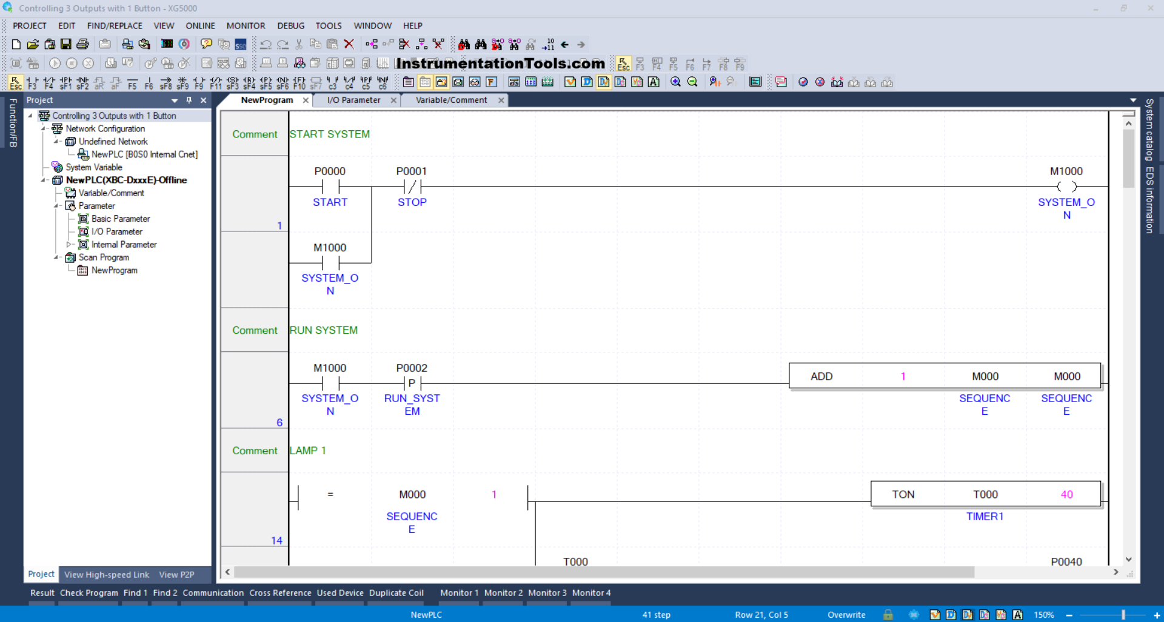Select the F3 normally open contact tool
The width and height of the screenshot is (1164, 622).
(32, 82)
